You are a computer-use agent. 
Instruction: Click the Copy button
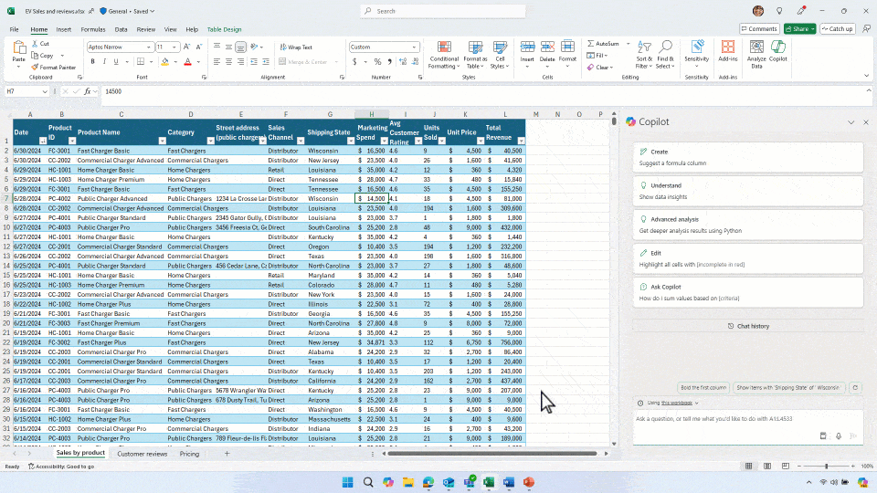click(43, 56)
